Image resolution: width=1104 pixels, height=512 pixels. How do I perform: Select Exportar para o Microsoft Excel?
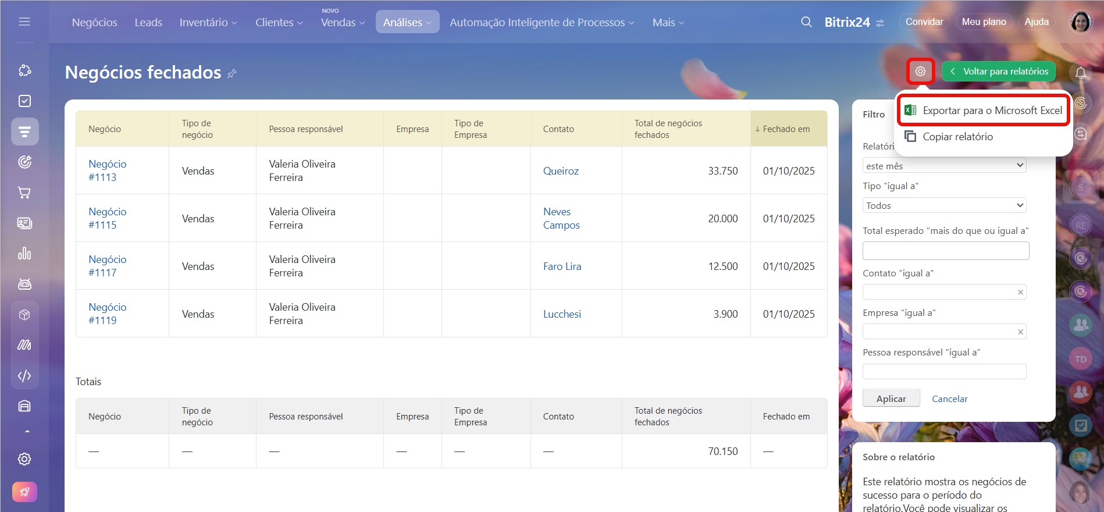992,111
